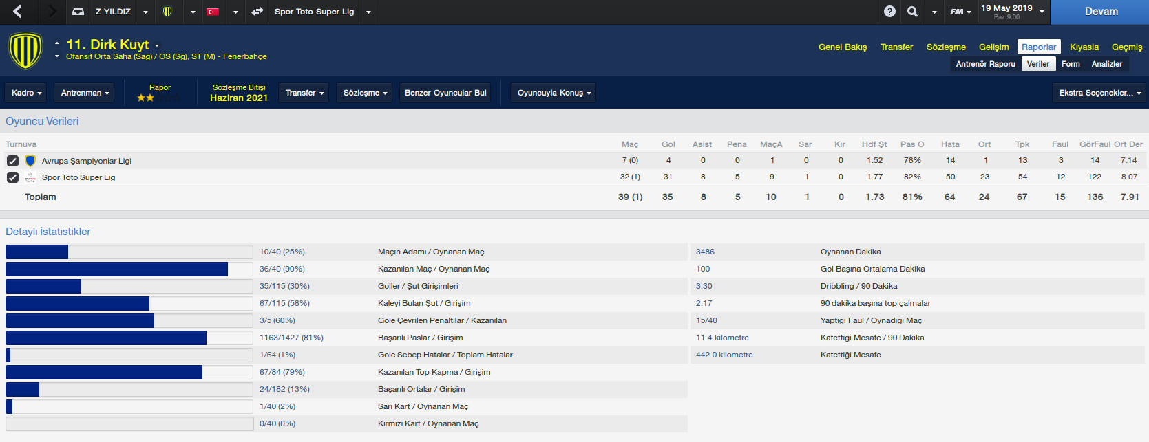Screen dimensions: 1149x442
Task: Open the Ekstra Seçenekler dropdown
Action: [1099, 93]
